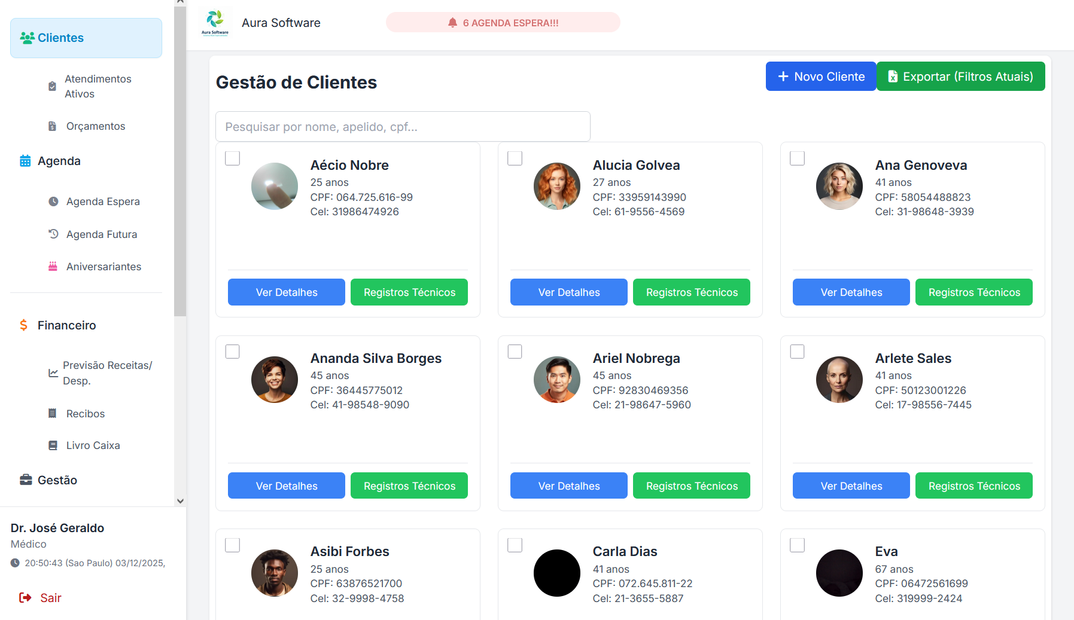Image resolution: width=1074 pixels, height=620 pixels.
Task: Select the checkbox on Aécio Nobre card
Action: tap(233, 158)
